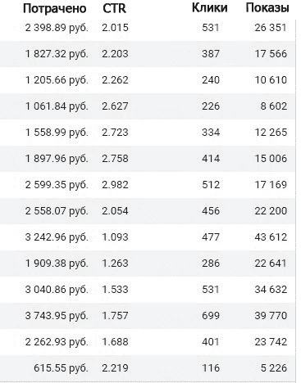The height and width of the screenshot is (383, 301).
Task: Click the 5 226 impressions value
Action: click(x=274, y=368)
